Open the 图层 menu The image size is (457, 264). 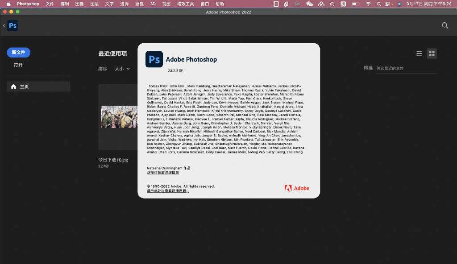(95, 4)
